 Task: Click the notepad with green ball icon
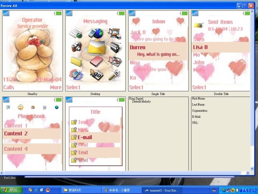(x=76, y=33)
